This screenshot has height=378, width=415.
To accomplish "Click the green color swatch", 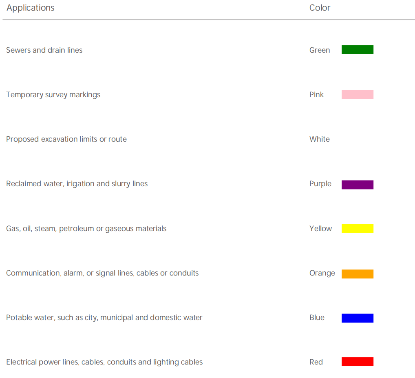I will 357,50.
